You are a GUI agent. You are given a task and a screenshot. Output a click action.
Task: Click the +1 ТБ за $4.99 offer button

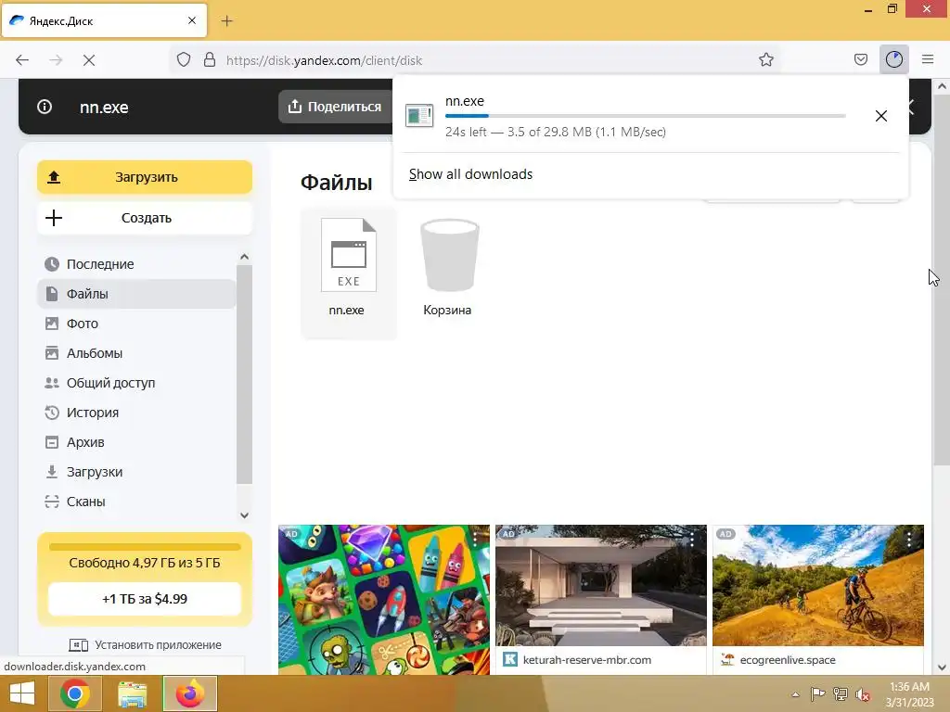145,599
